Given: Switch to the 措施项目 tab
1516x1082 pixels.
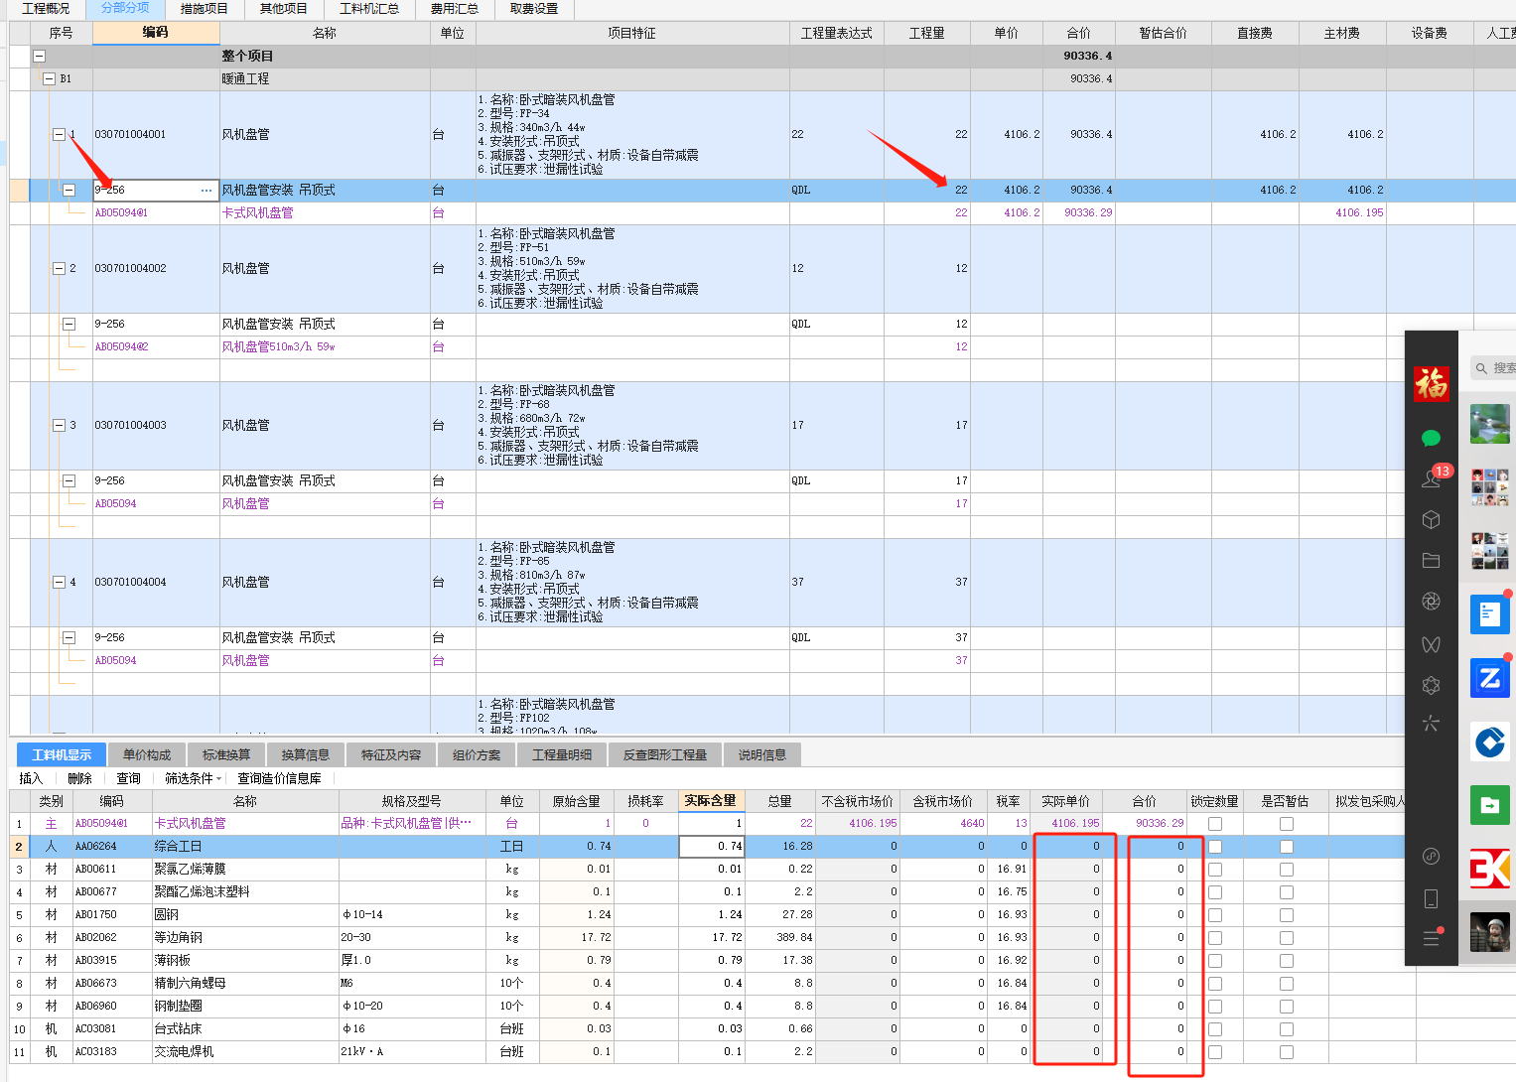Looking at the screenshot, I should (x=204, y=9).
